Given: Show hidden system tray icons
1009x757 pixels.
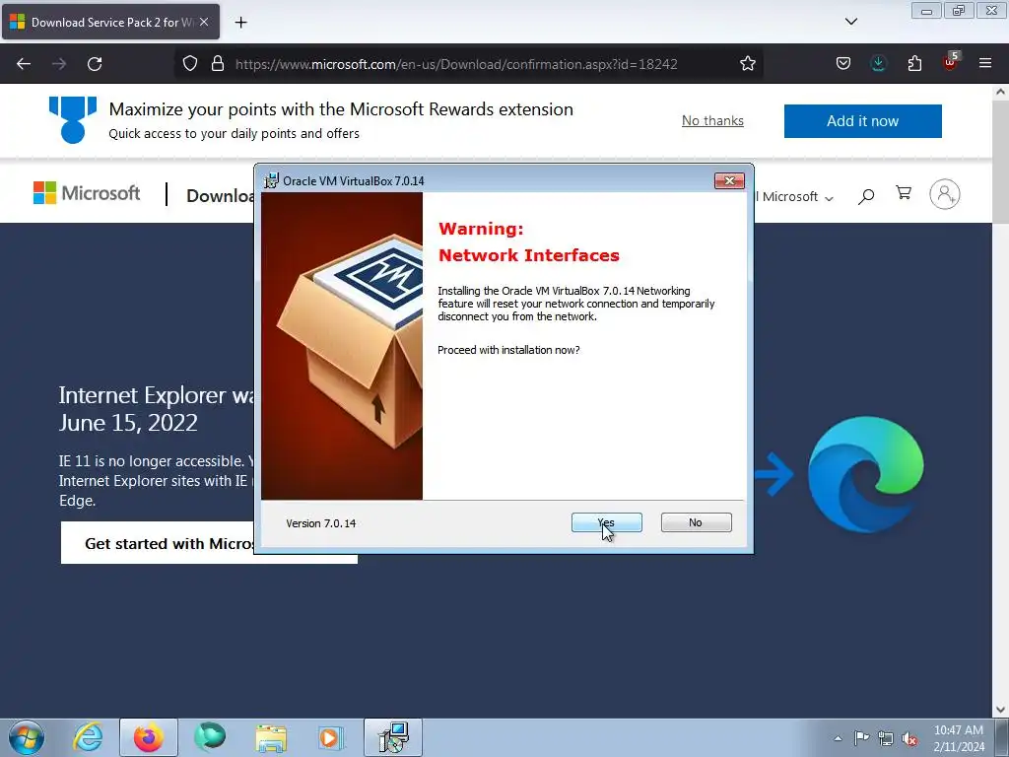Looking at the screenshot, I should [838, 738].
